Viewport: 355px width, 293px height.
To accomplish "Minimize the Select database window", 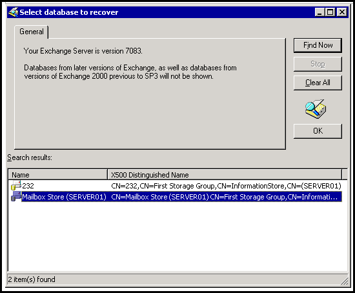I will pyautogui.click(x=319, y=12).
